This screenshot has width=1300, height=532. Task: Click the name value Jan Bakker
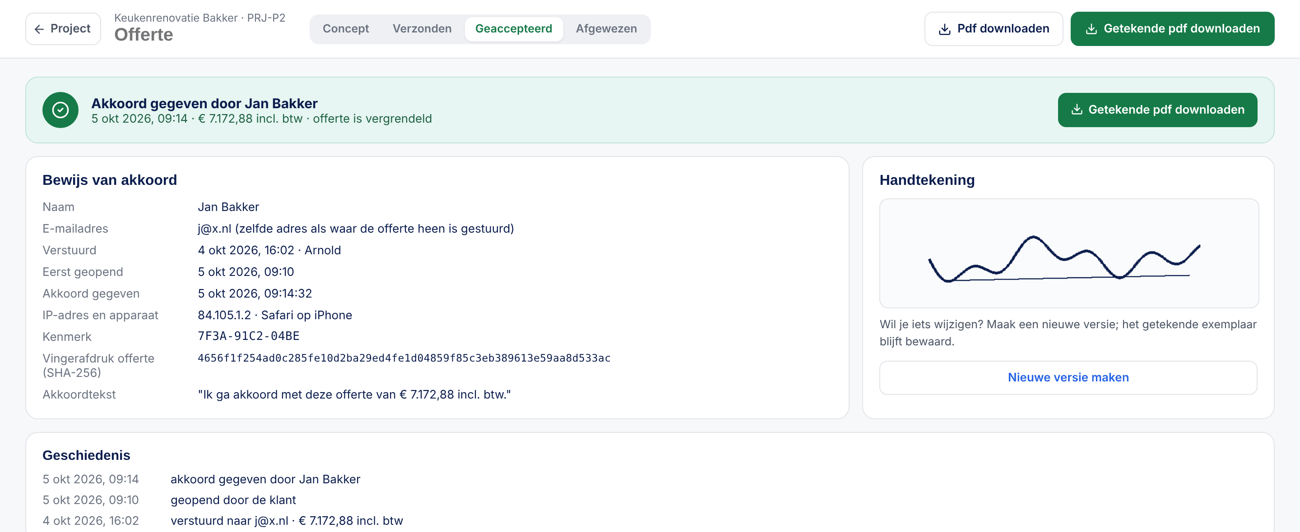tap(228, 207)
